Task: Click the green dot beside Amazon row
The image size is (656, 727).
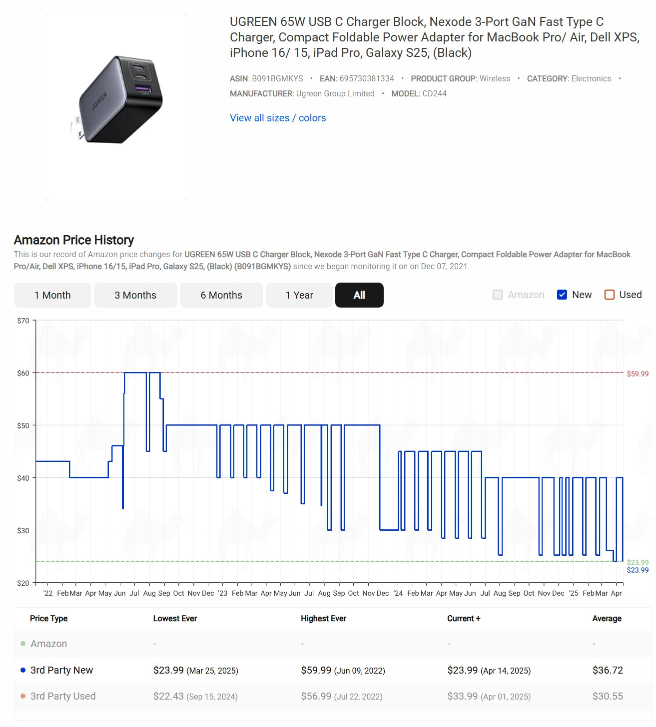Action: point(23,644)
